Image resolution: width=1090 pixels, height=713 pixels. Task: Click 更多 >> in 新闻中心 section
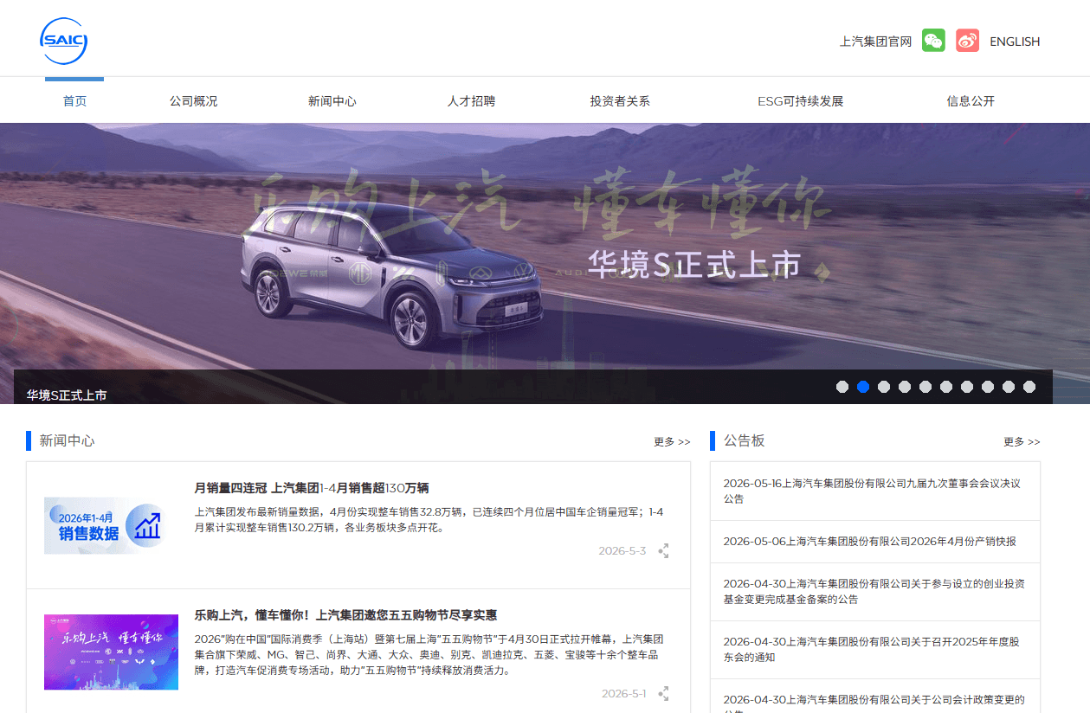coord(672,441)
